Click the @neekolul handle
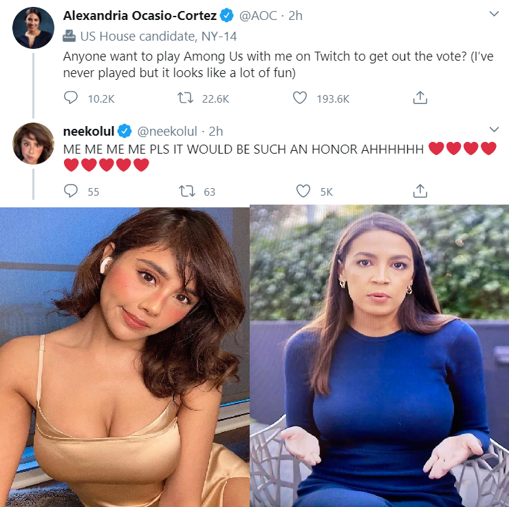The height and width of the screenshot is (507, 509). (x=167, y=132)
